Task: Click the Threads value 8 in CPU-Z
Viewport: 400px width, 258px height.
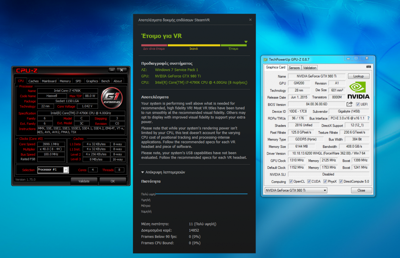Action: pos(120,170)
